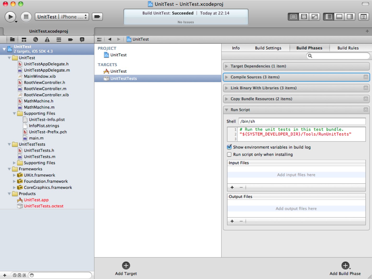The height and width of the screenshot is (279, 372).
Task: Show the Project navigator
Action: click(12, 39)
